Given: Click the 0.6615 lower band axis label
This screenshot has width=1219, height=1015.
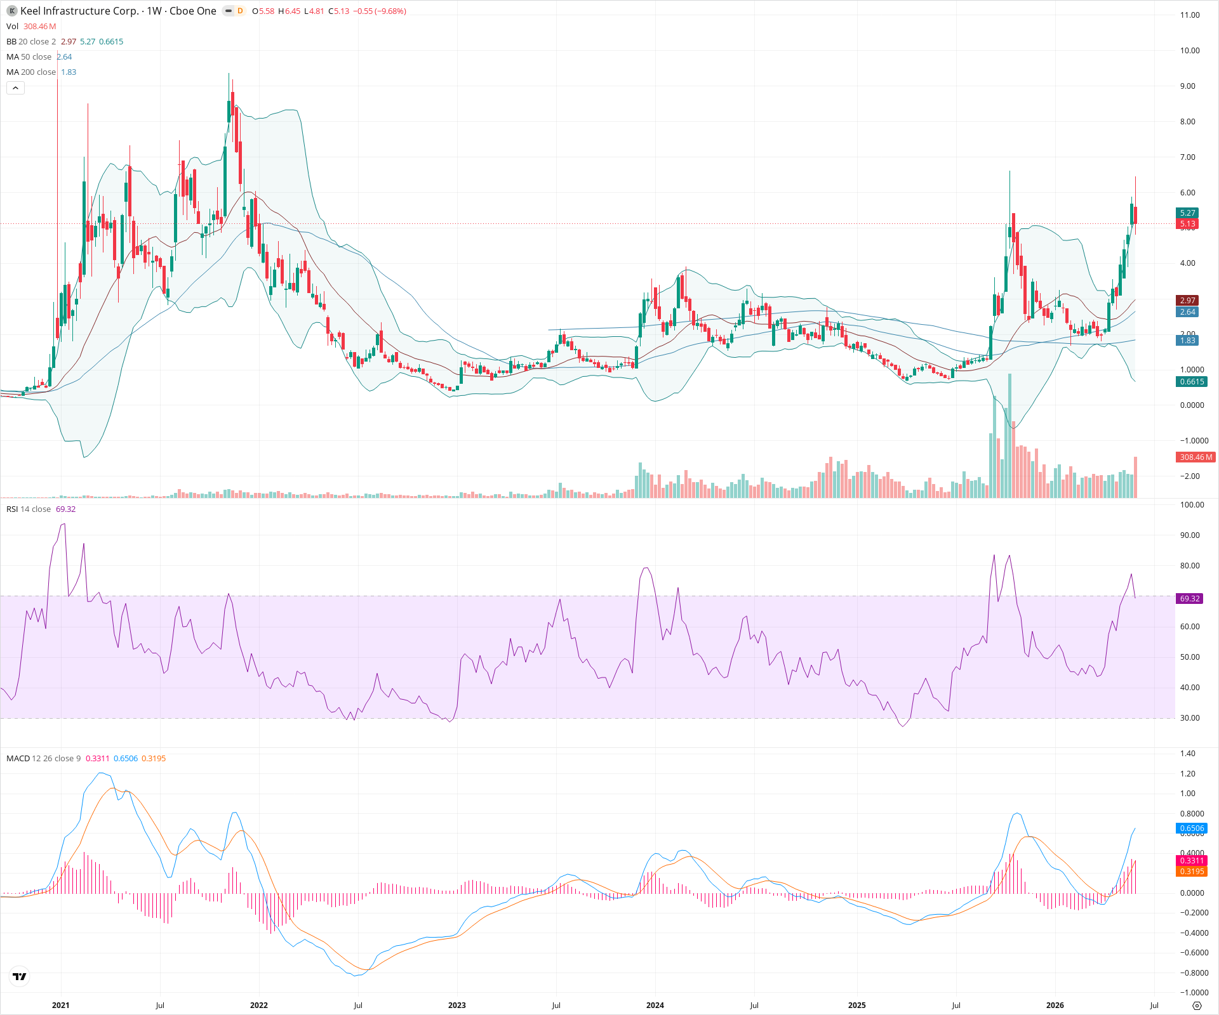Looking at the screenshot, I should (x=1192, y=382).
